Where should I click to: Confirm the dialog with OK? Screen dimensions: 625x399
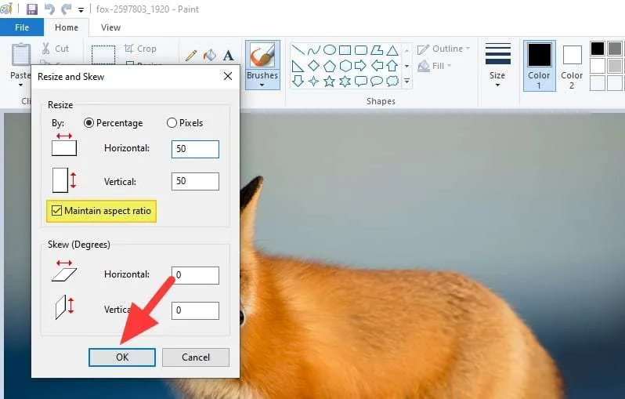[122, 357]
